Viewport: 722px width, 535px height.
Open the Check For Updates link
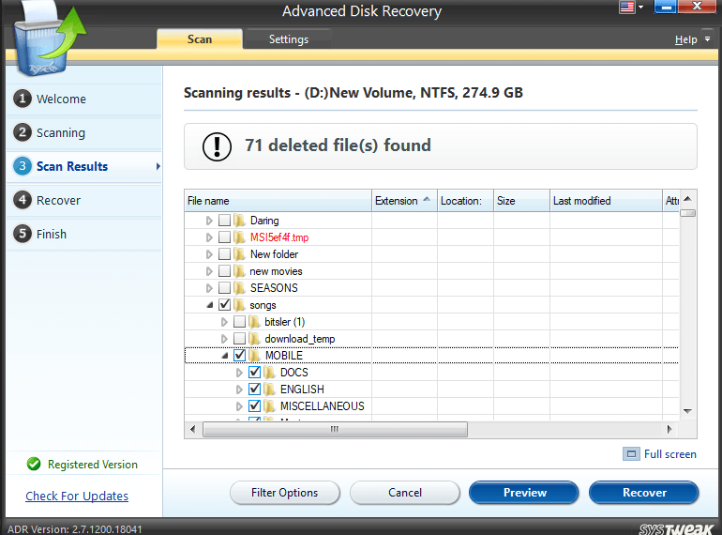77,497
